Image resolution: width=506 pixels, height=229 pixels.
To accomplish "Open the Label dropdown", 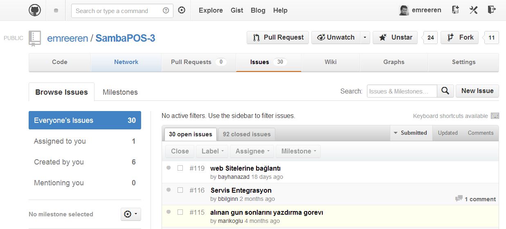I will (x=212, y=151).
